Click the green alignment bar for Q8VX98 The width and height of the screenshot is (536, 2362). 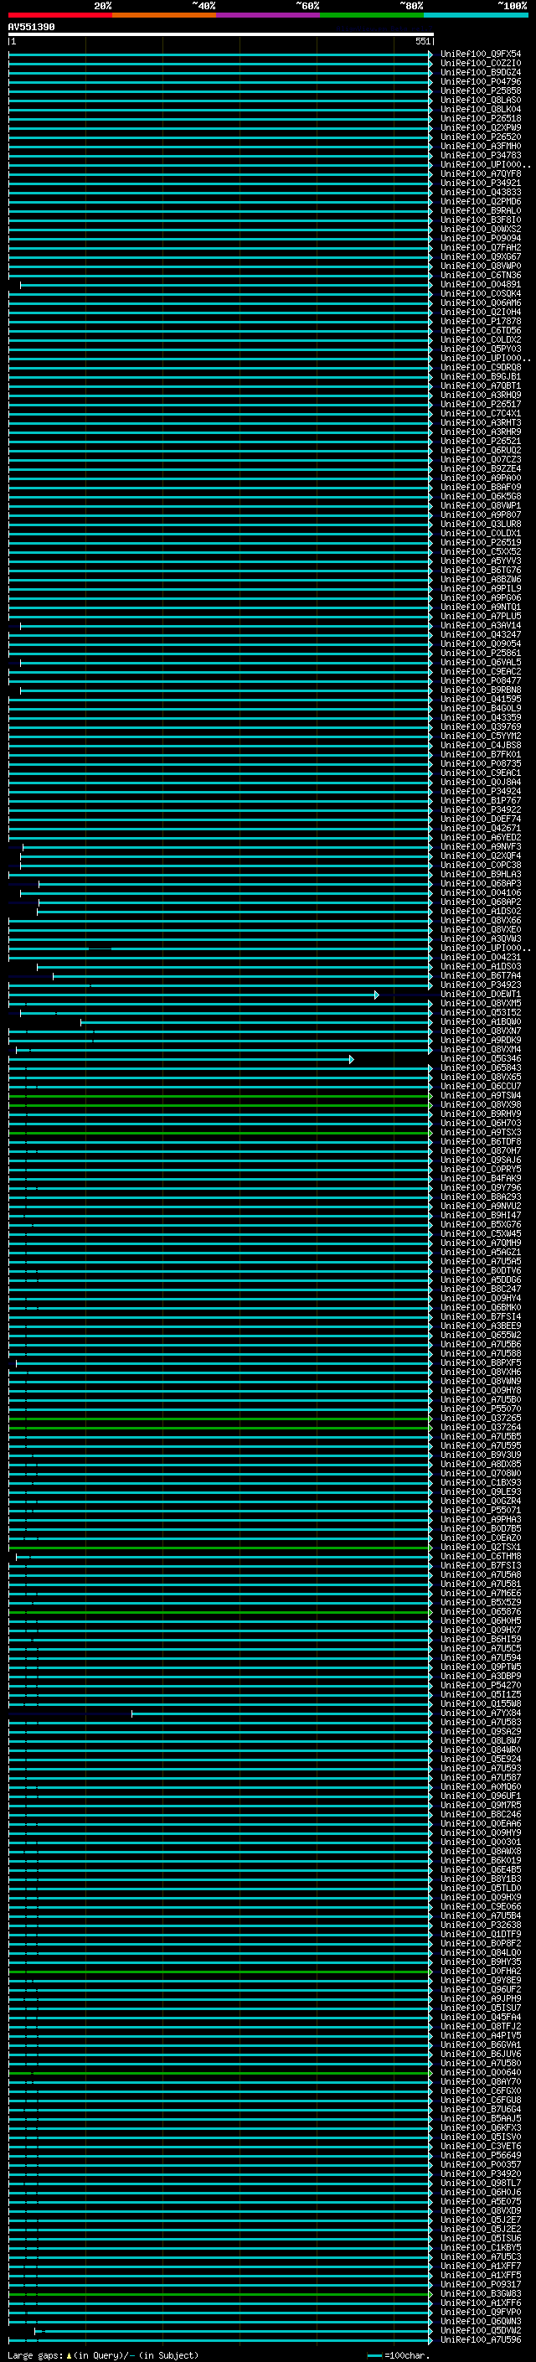(x=221, y=1105)
